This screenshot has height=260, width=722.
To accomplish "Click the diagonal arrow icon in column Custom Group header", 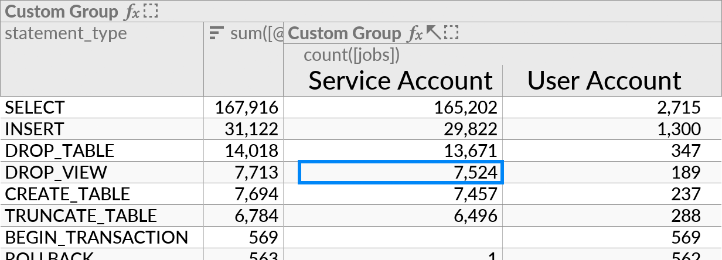I will [433, 33].
